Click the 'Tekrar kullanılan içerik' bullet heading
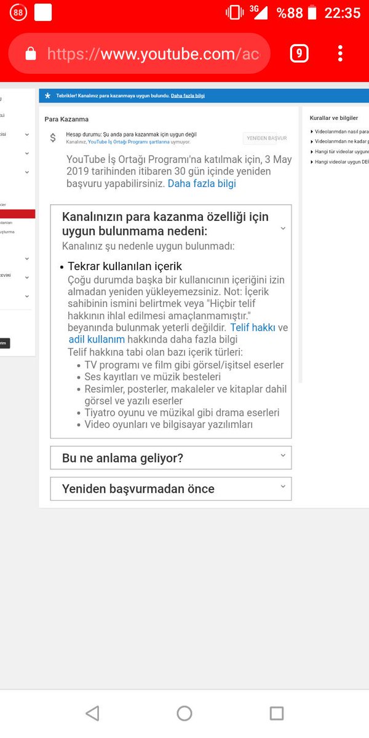The height and width of the screenshot is (738, 369). coord(125,266)
